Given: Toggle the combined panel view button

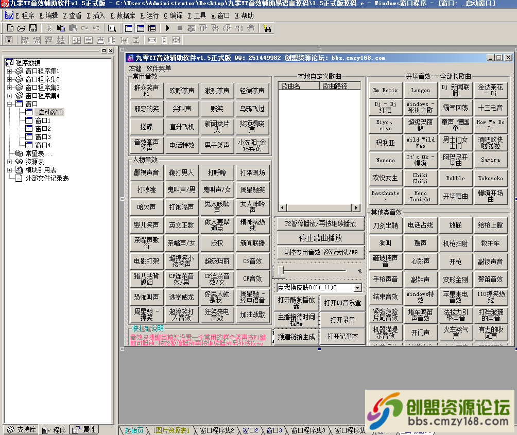Looking at the screenshot, I should [152, 28].
